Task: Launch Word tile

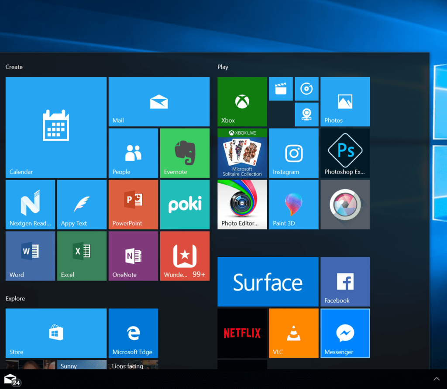Action: click(x=30, y=256)
